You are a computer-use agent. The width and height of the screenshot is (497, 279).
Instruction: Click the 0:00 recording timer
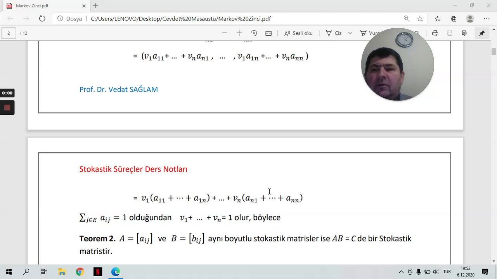point(7,93)
